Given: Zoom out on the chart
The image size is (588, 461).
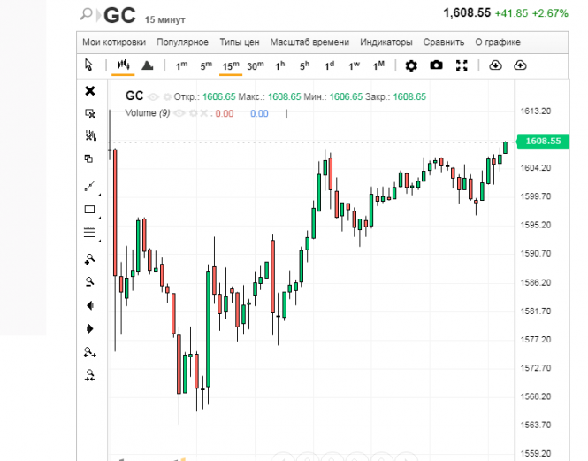Looking at the screenshot, I should click(89, 282).
